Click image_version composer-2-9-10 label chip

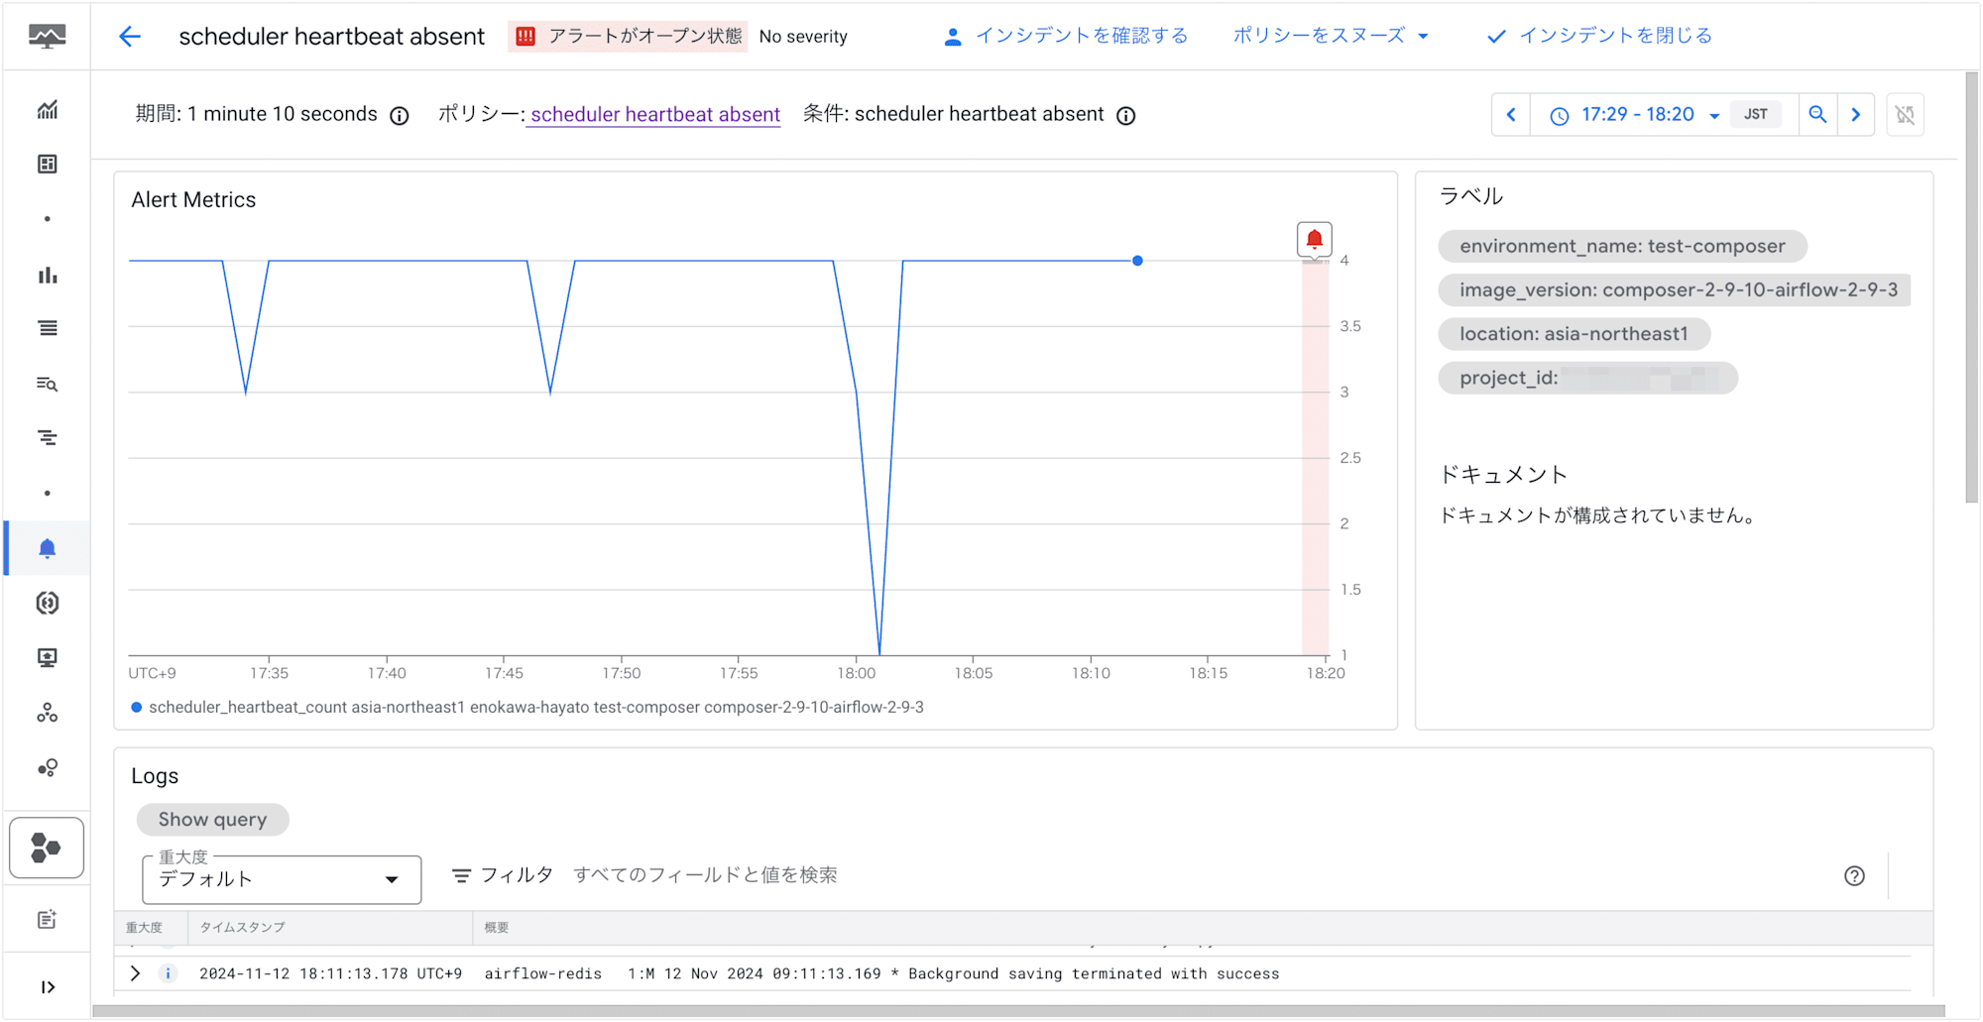point(1675,290)
